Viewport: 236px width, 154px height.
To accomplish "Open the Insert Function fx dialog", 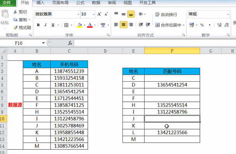I will click(70, 43).
